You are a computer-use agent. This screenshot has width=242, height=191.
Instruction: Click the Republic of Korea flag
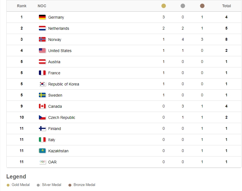(42, 84)
